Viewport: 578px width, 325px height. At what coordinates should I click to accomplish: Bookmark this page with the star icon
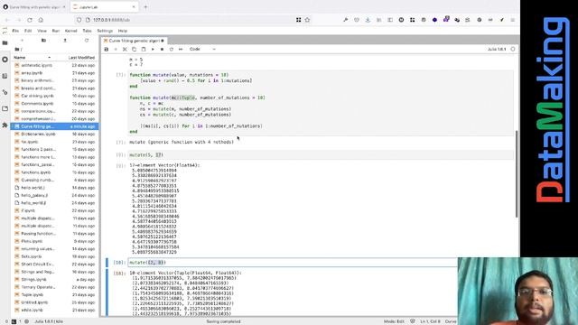307,20
